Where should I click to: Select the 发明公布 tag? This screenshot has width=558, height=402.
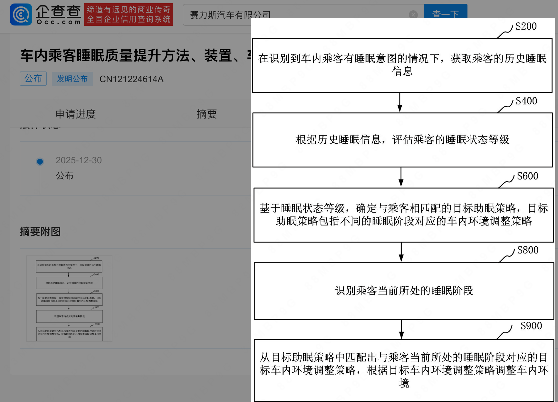click(72, 79)
